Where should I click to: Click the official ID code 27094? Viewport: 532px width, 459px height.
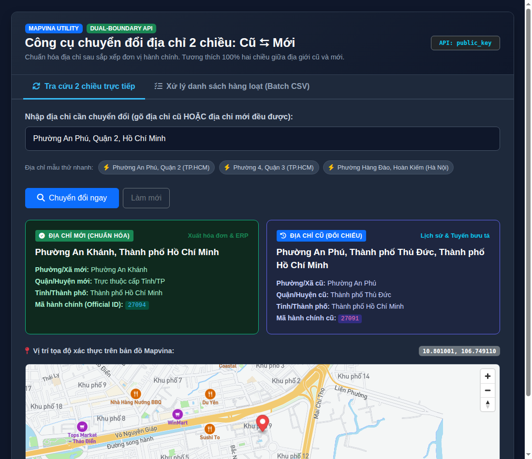click(x=137, y=305)
